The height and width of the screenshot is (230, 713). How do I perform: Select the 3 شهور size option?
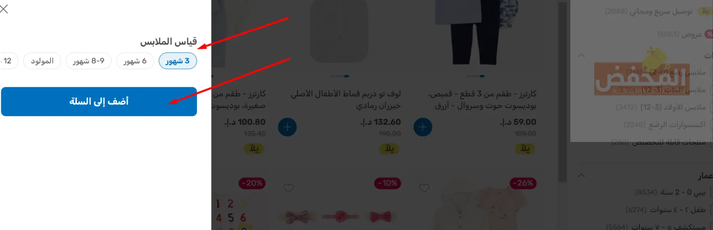[178, 61]
